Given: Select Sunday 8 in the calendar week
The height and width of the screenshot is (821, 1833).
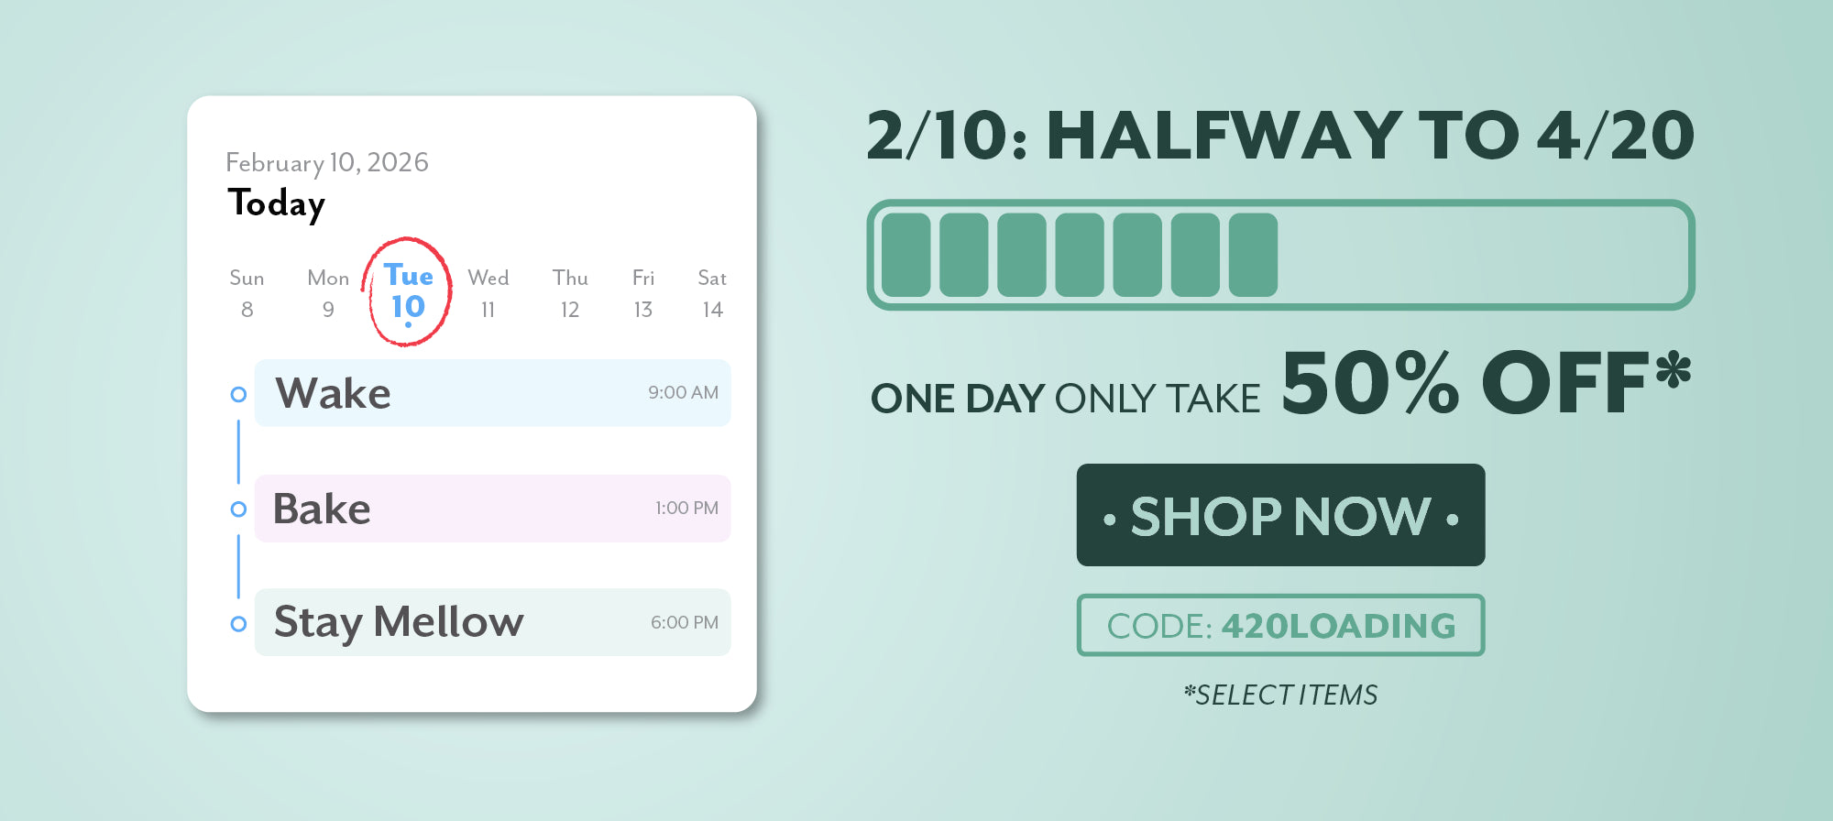Looking at the screenshot, I should [x=247, y=293].
